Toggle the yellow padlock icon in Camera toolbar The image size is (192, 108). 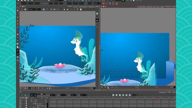pos(64,9)
